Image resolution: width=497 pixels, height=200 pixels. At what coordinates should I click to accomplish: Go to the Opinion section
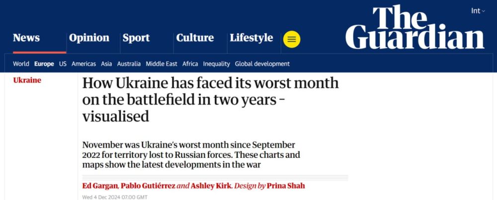pyautogui.click(x=89, y=38)
